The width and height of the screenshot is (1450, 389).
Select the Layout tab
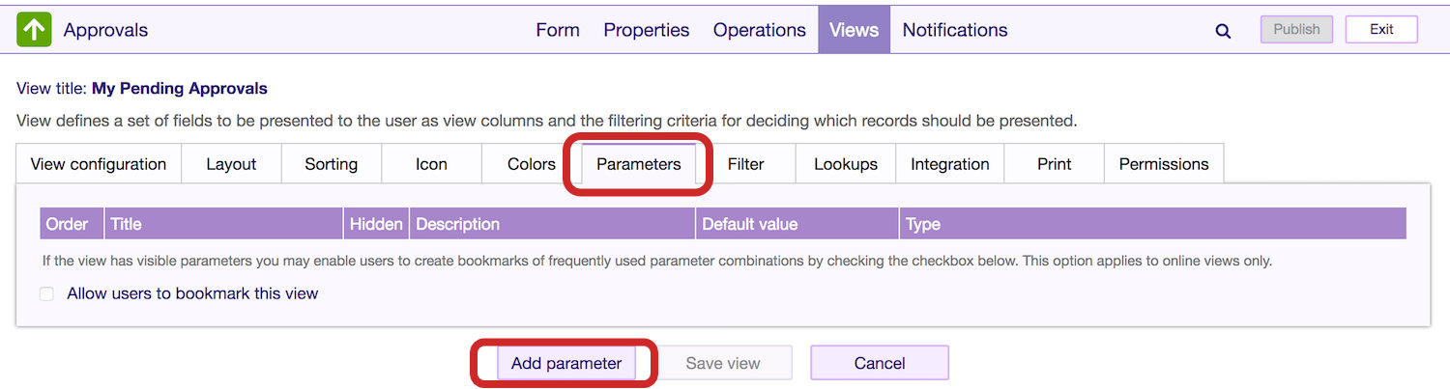tap(231, 164)
